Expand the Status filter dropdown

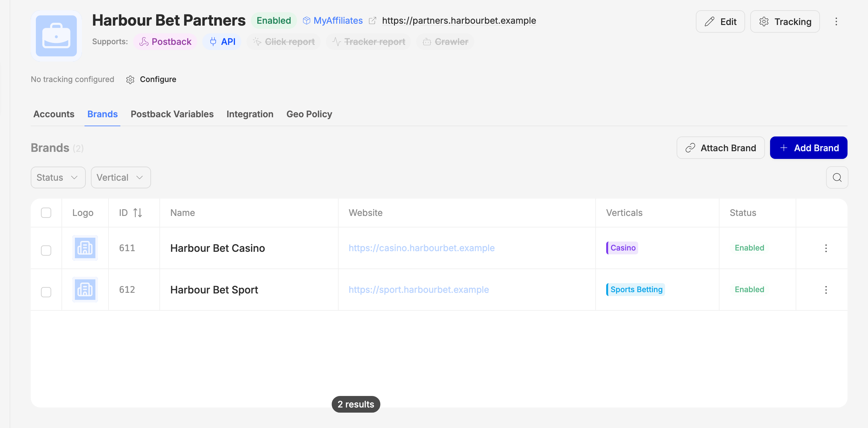click(58, 177)
